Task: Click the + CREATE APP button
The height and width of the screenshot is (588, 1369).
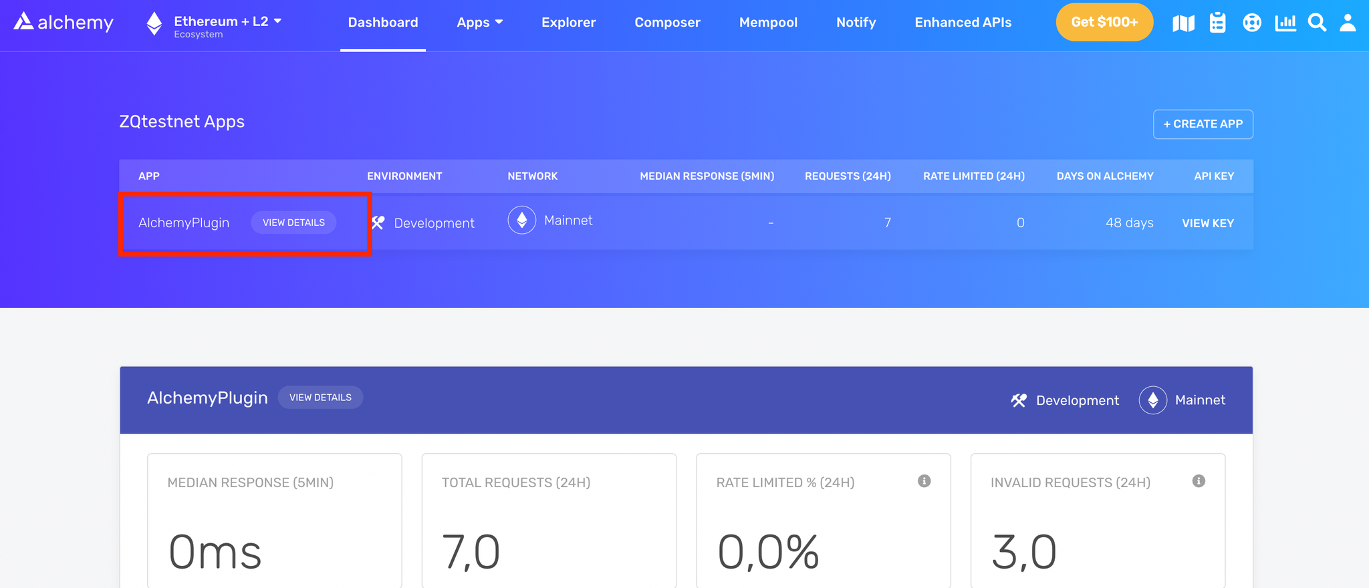Action: click(1203, 124)
